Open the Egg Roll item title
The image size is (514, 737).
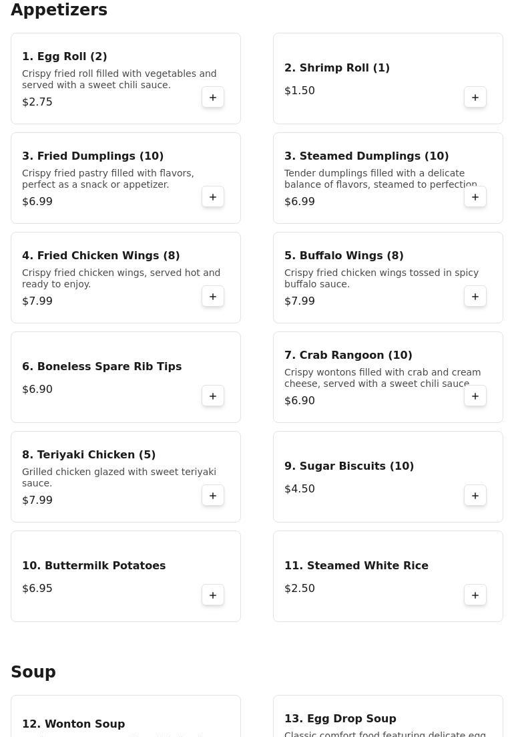coord(65,57)
